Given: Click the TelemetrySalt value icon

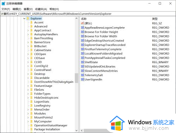Looking at the screenshot, I should click(x=83, y=75).
